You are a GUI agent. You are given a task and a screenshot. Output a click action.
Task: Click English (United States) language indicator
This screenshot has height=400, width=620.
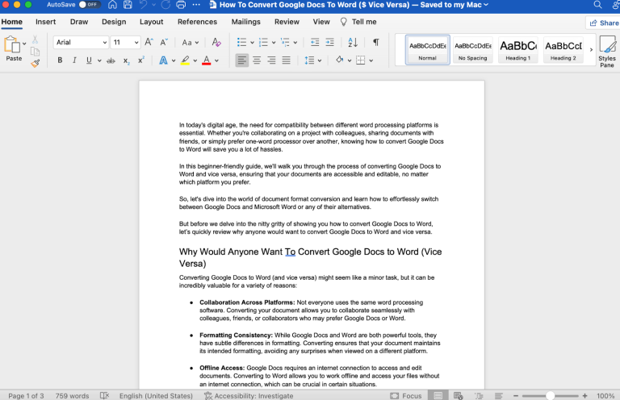tap(156, 396)
